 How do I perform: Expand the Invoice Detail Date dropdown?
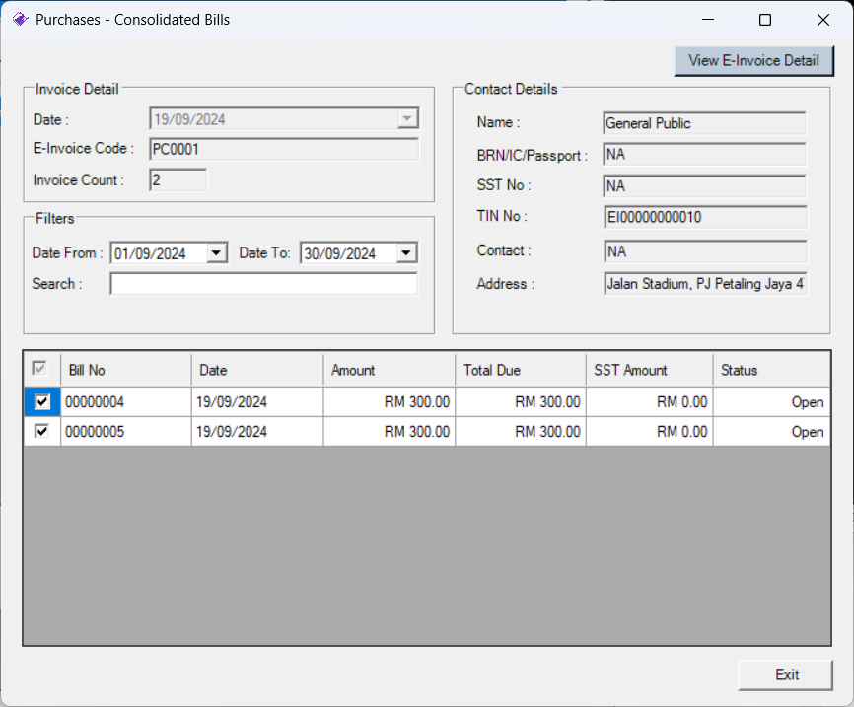pos(406,119)
